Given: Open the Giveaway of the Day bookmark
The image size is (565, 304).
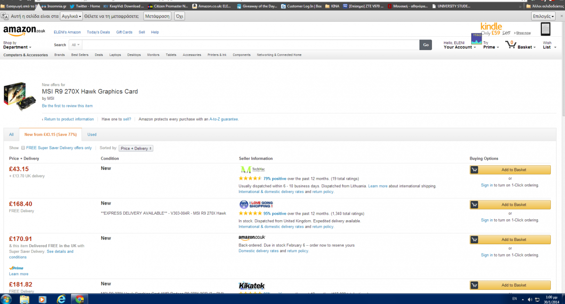Looking at the screenshot, I should click(x=257, y=6).
